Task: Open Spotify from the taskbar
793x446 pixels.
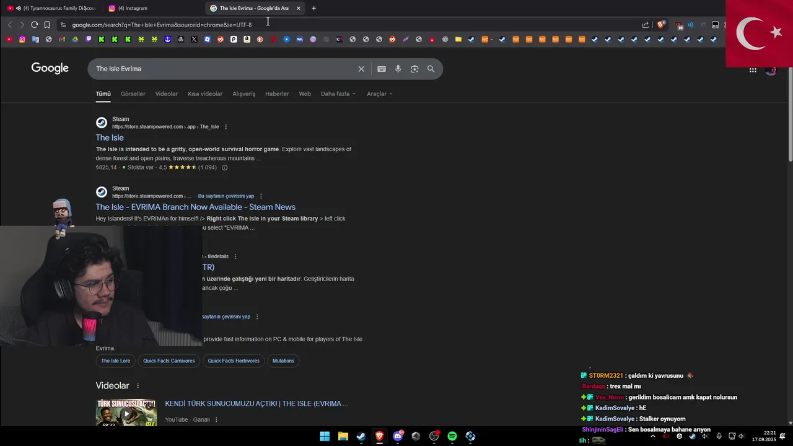Action: (452, 436)
